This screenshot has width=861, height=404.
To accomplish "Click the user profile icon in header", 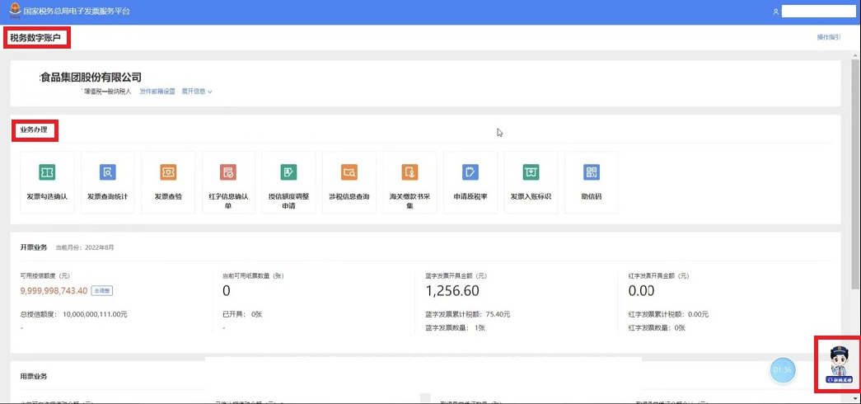I will pos(775,12).
